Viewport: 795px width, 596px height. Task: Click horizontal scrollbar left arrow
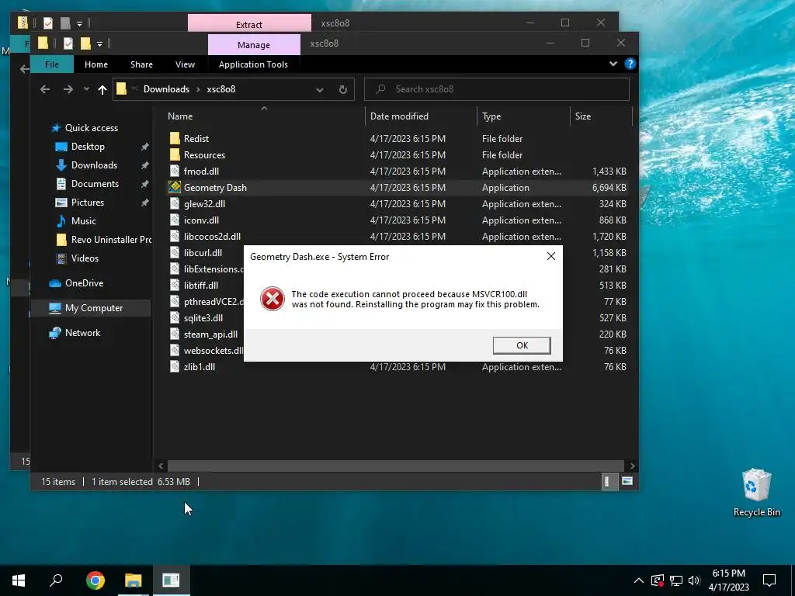click(161, 466)
